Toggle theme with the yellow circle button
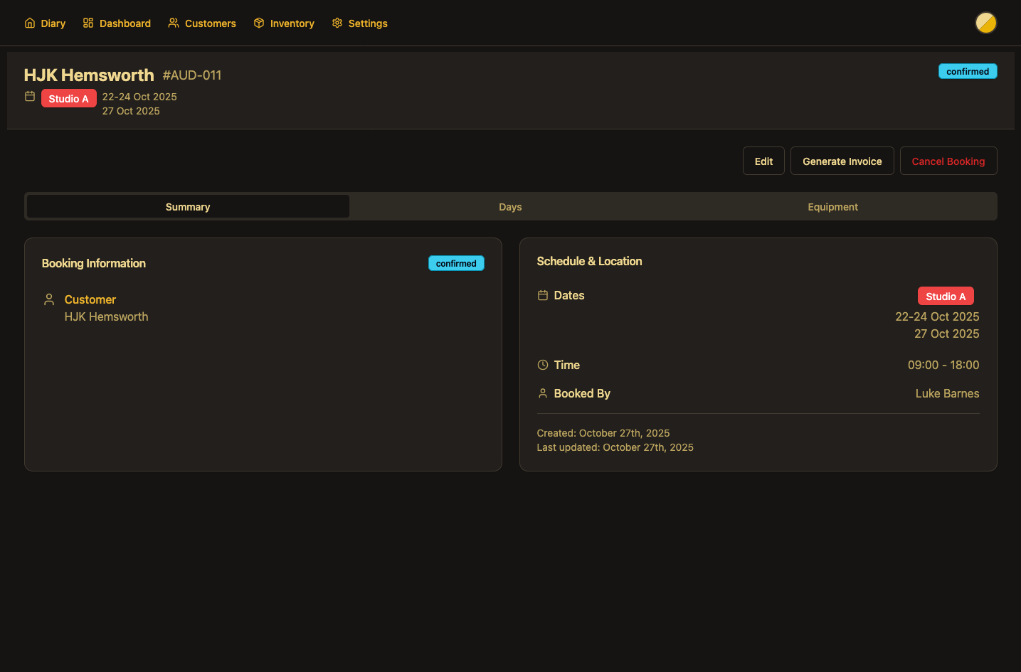The width and height of the screenshot is (1021, 672). [x=985, y=23]
